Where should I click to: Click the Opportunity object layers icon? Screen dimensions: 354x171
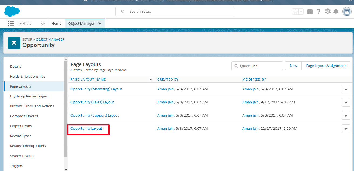pyautogui.click(x=14, y=43)
